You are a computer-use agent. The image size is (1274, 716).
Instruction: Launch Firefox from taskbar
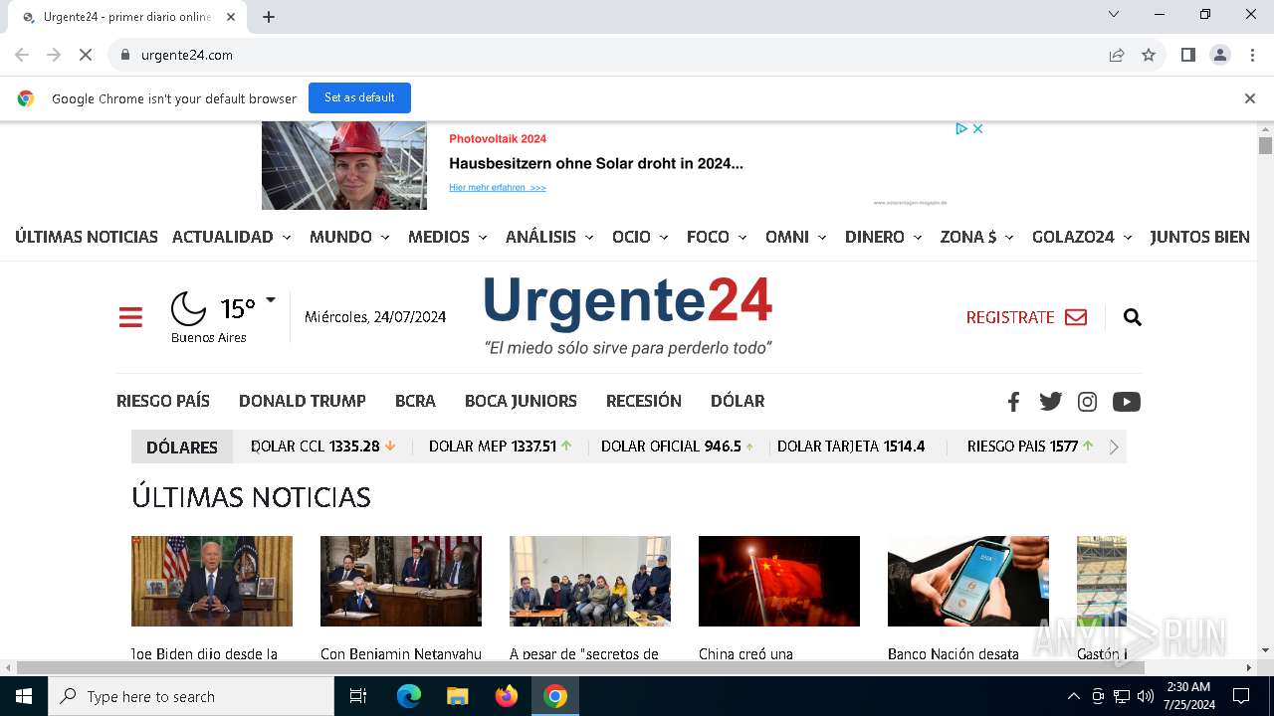[x=507, y=696]
